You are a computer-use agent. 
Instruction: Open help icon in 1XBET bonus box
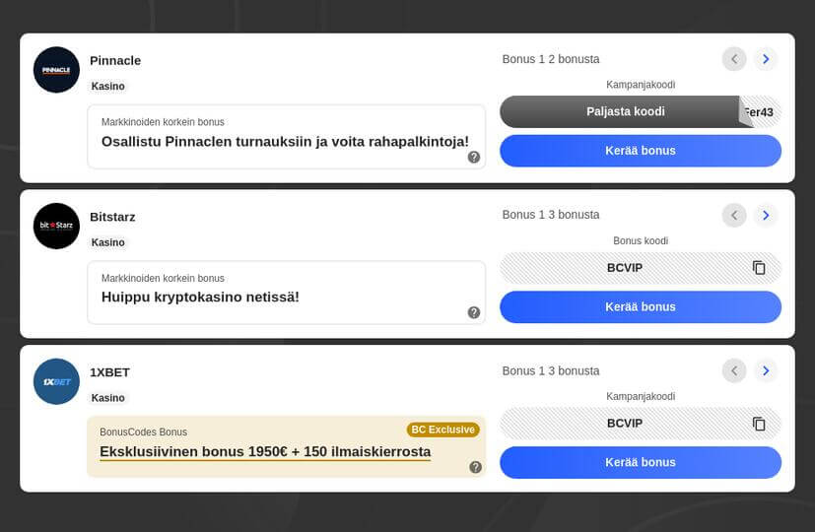coord(476,467)
